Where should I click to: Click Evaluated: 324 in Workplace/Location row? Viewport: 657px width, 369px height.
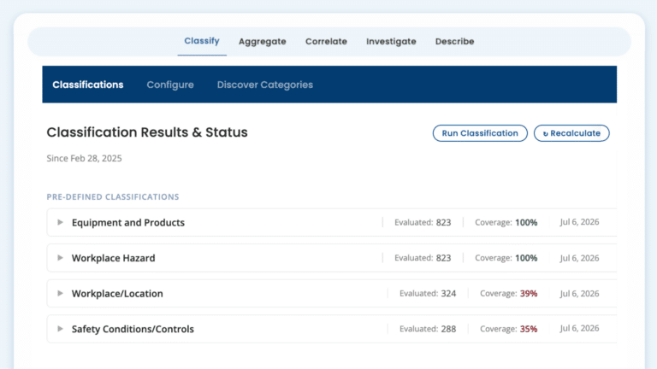pyautogui.click(x=428, y=294)
